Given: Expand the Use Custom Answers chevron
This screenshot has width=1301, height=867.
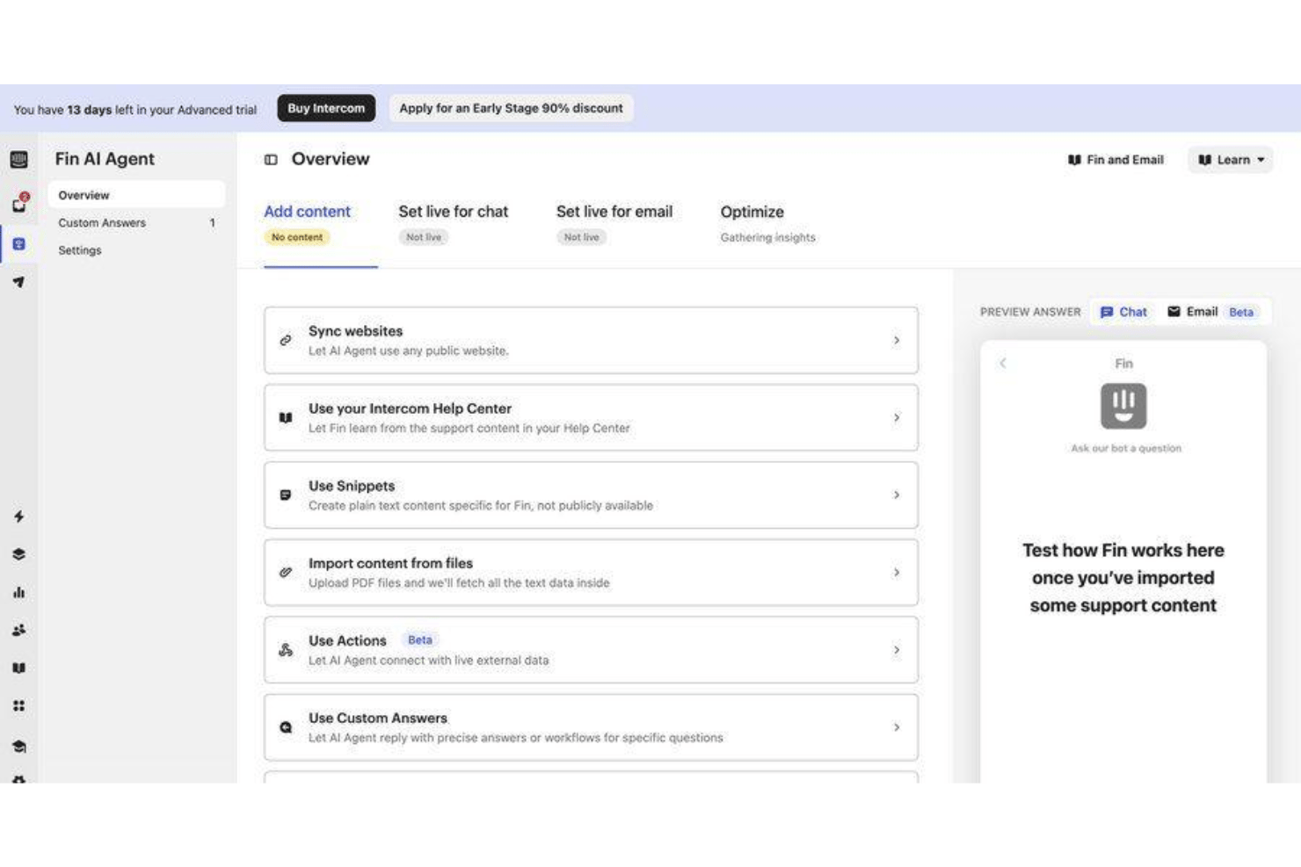Looking at the screenshot, I should 897,727.
